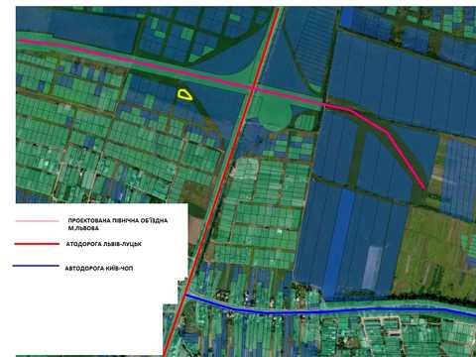Click legend label АВТОДОРОГА КИЇВ-ЧОП
Image resolution: width=476 pixels, height=357 pixels.
coord(99,269)
